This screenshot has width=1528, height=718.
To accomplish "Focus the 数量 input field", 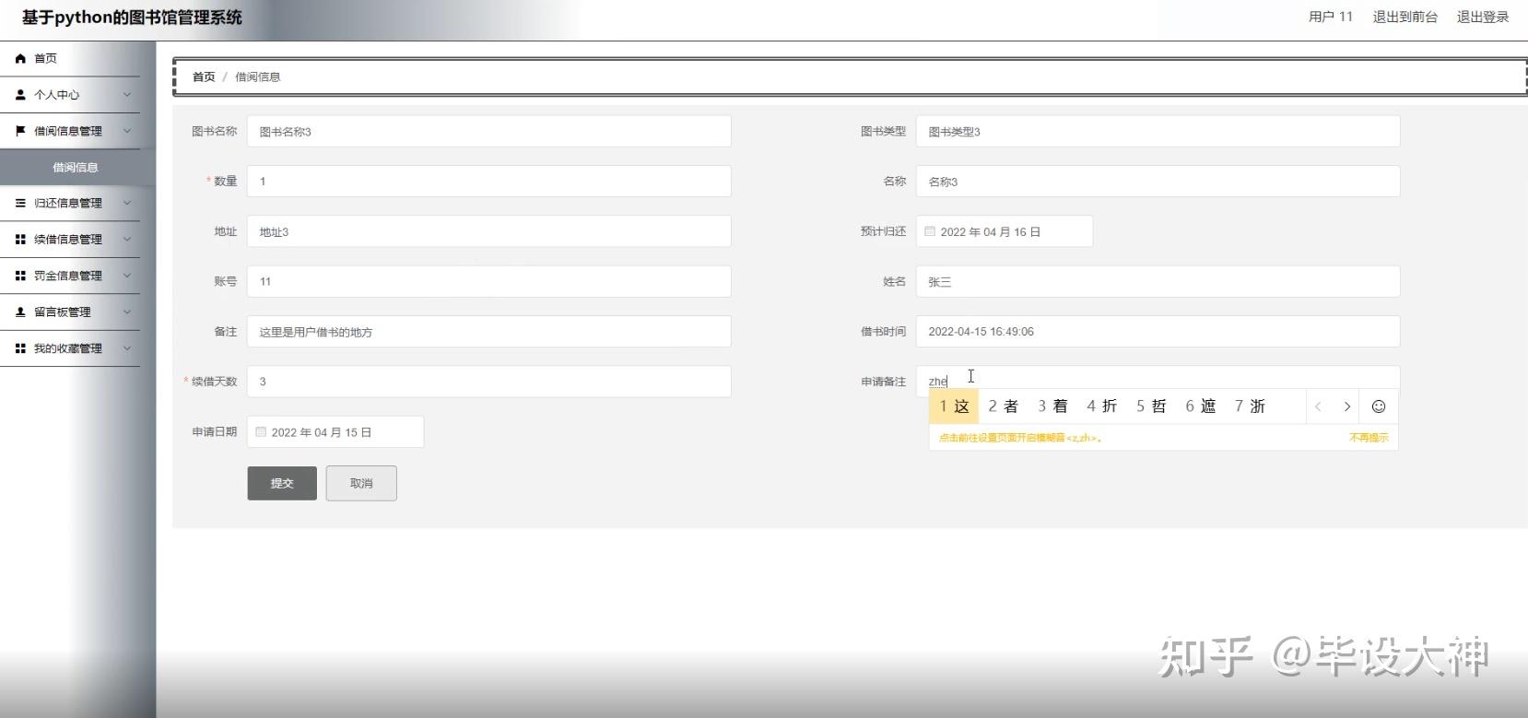I will (x=488, y=181).
